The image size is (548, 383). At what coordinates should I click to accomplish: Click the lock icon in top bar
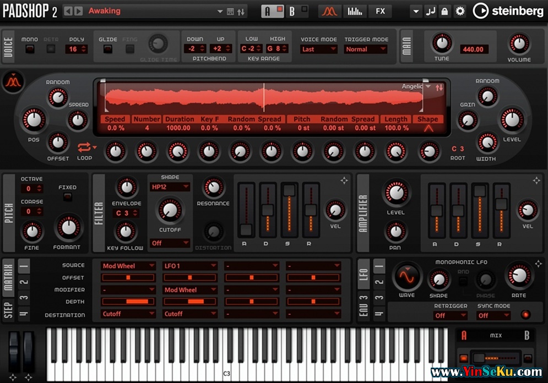444,11
